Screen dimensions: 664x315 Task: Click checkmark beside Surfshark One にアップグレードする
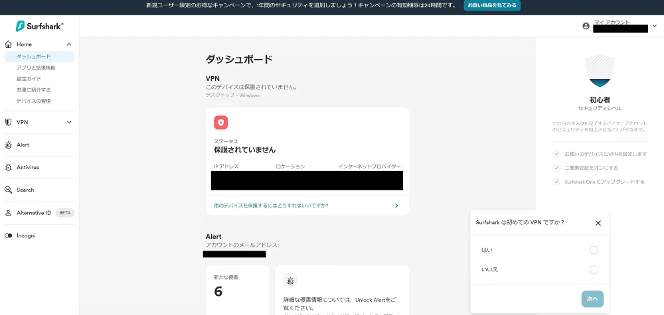point(556,182)
